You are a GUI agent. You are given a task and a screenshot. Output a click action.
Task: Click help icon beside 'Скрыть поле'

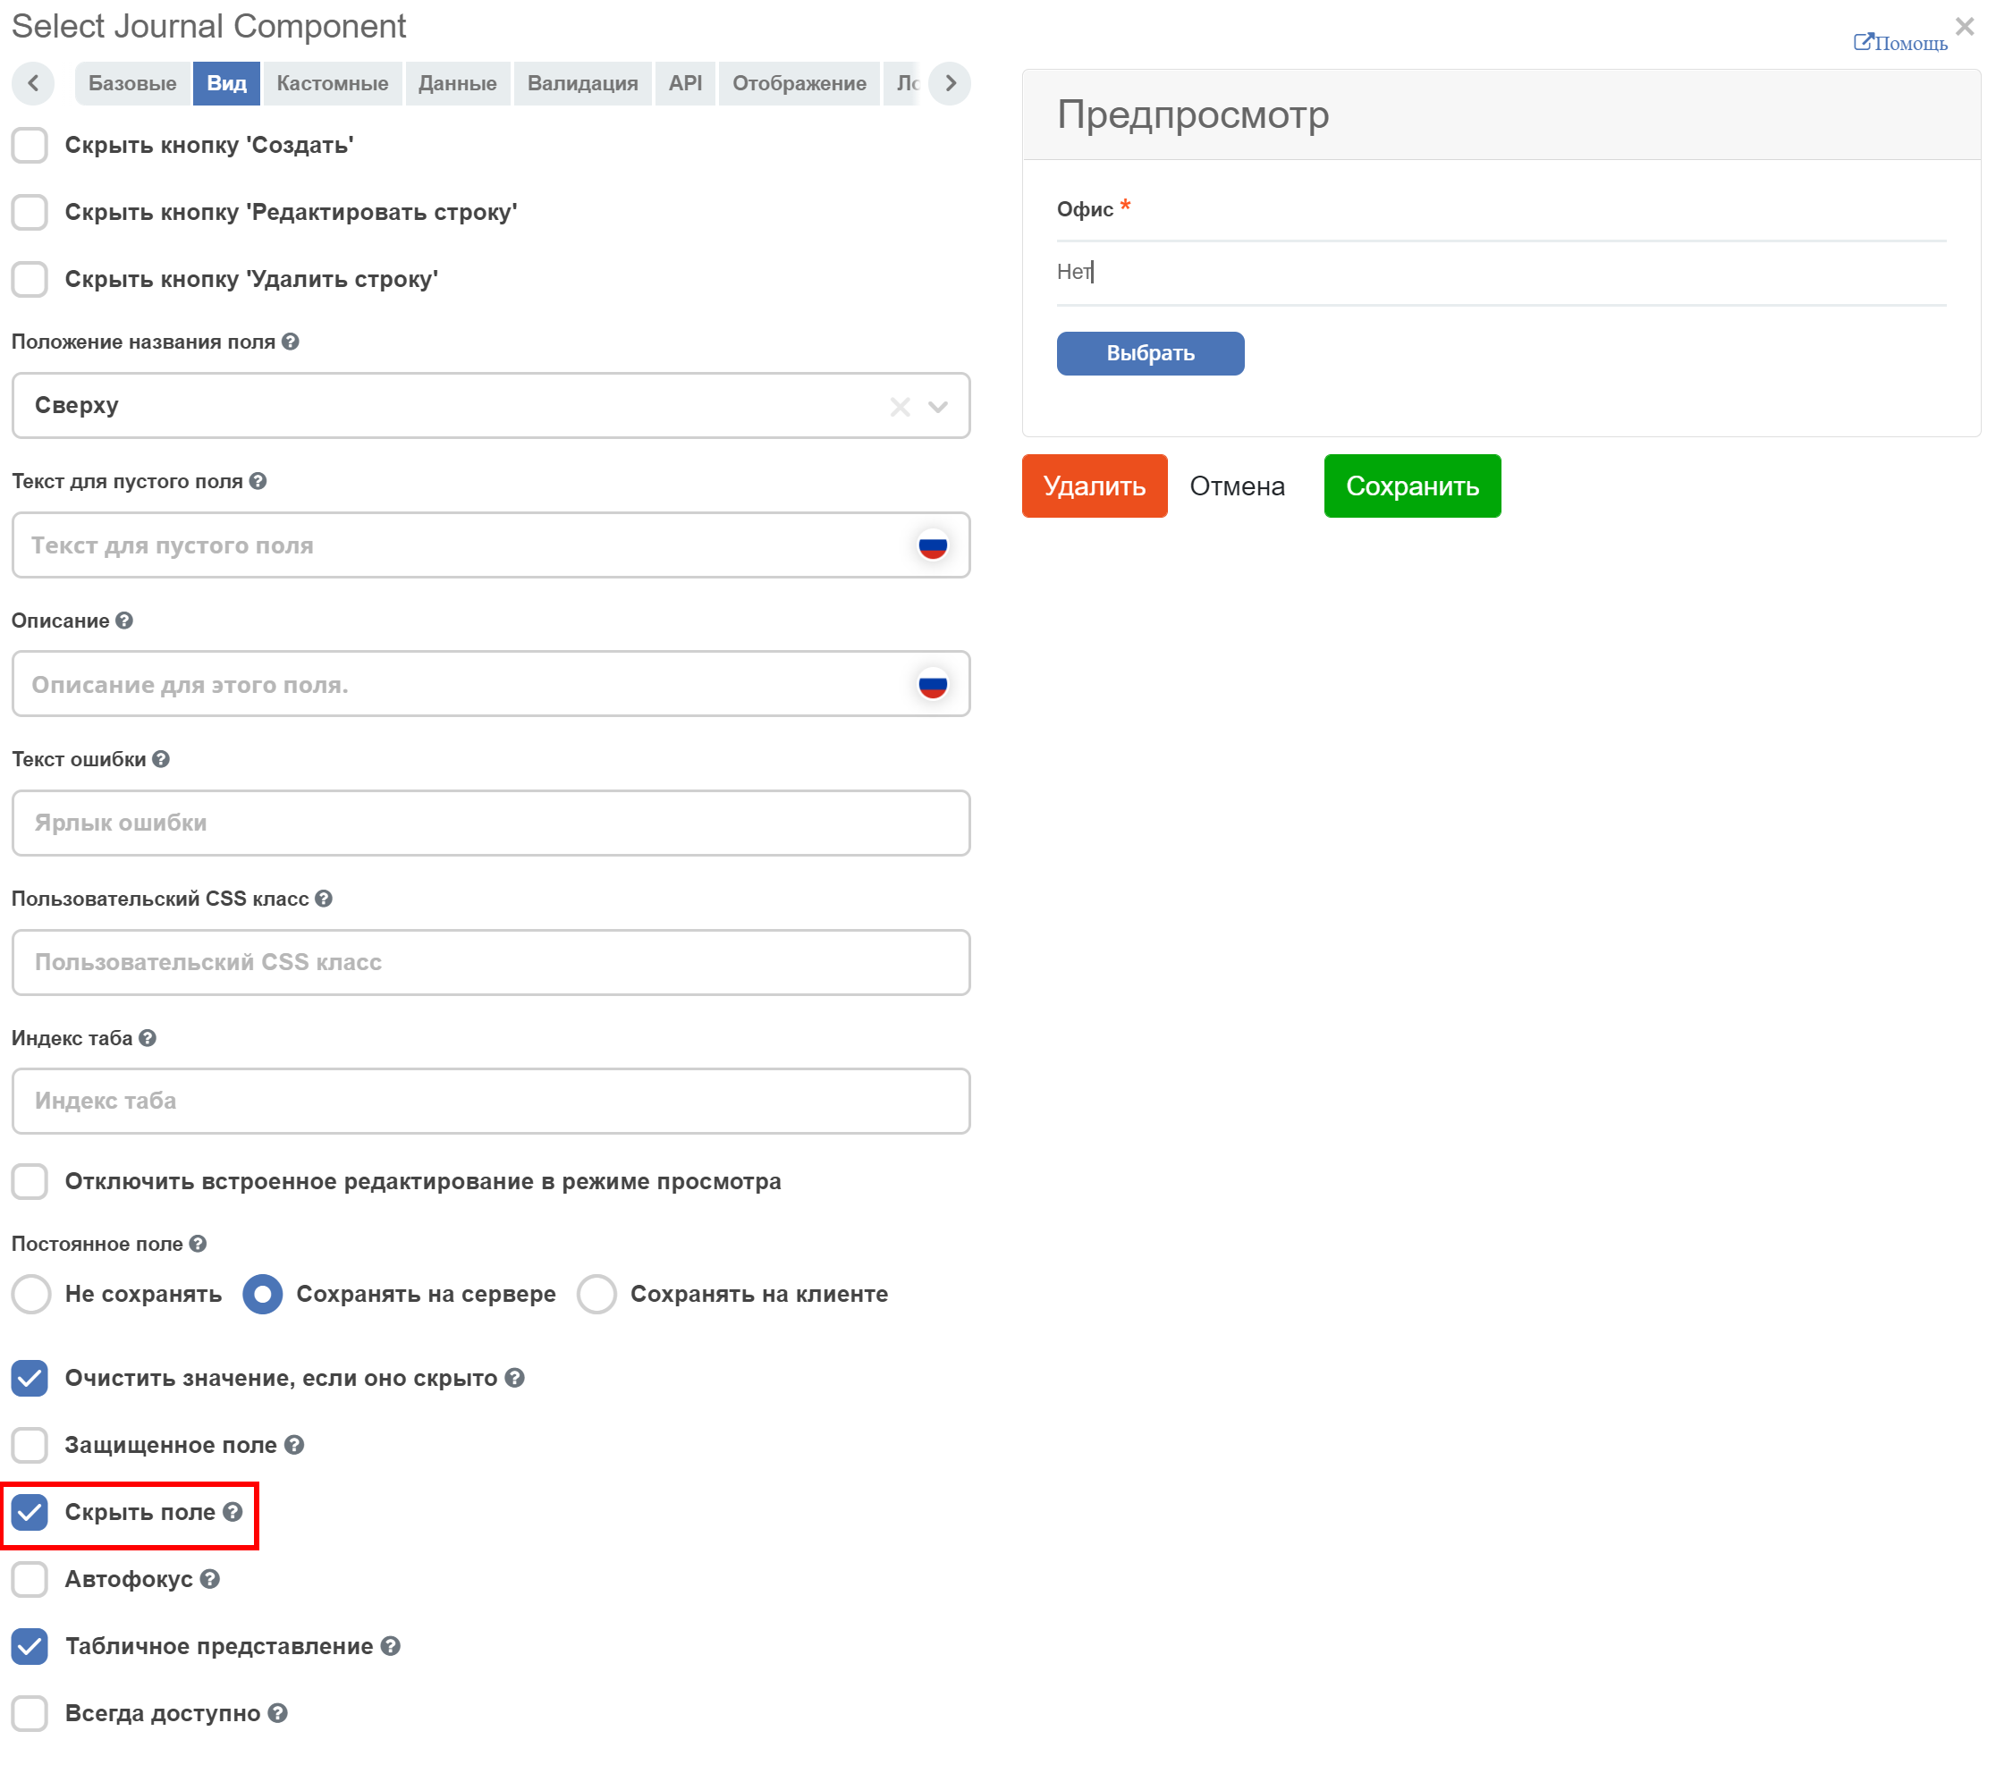(233, 1512)
